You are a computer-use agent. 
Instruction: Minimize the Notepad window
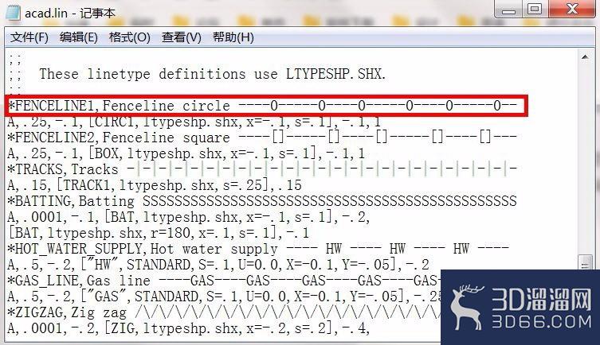pyautogui.click(x=508, y=10)
